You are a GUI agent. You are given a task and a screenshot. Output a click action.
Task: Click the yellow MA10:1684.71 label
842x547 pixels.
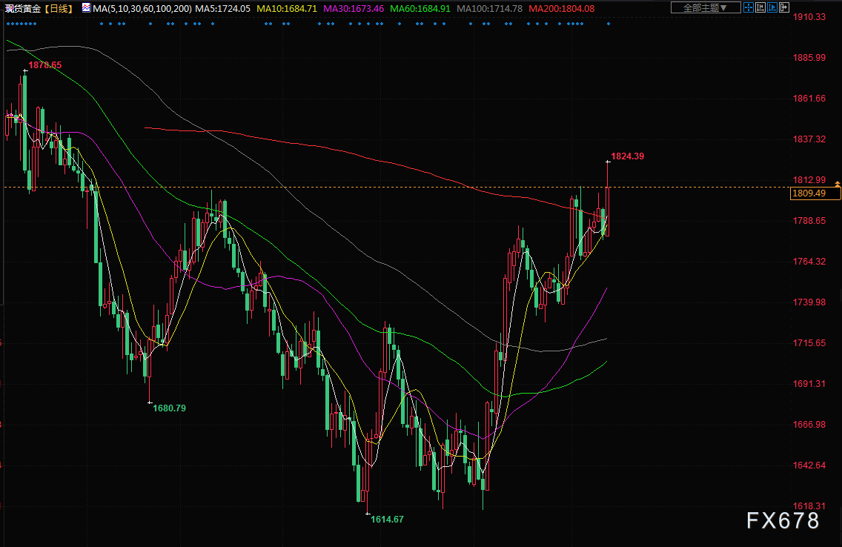pos(287,9)
